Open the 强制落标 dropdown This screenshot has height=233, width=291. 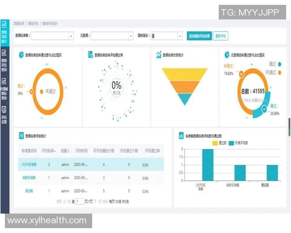pos(166,35)
